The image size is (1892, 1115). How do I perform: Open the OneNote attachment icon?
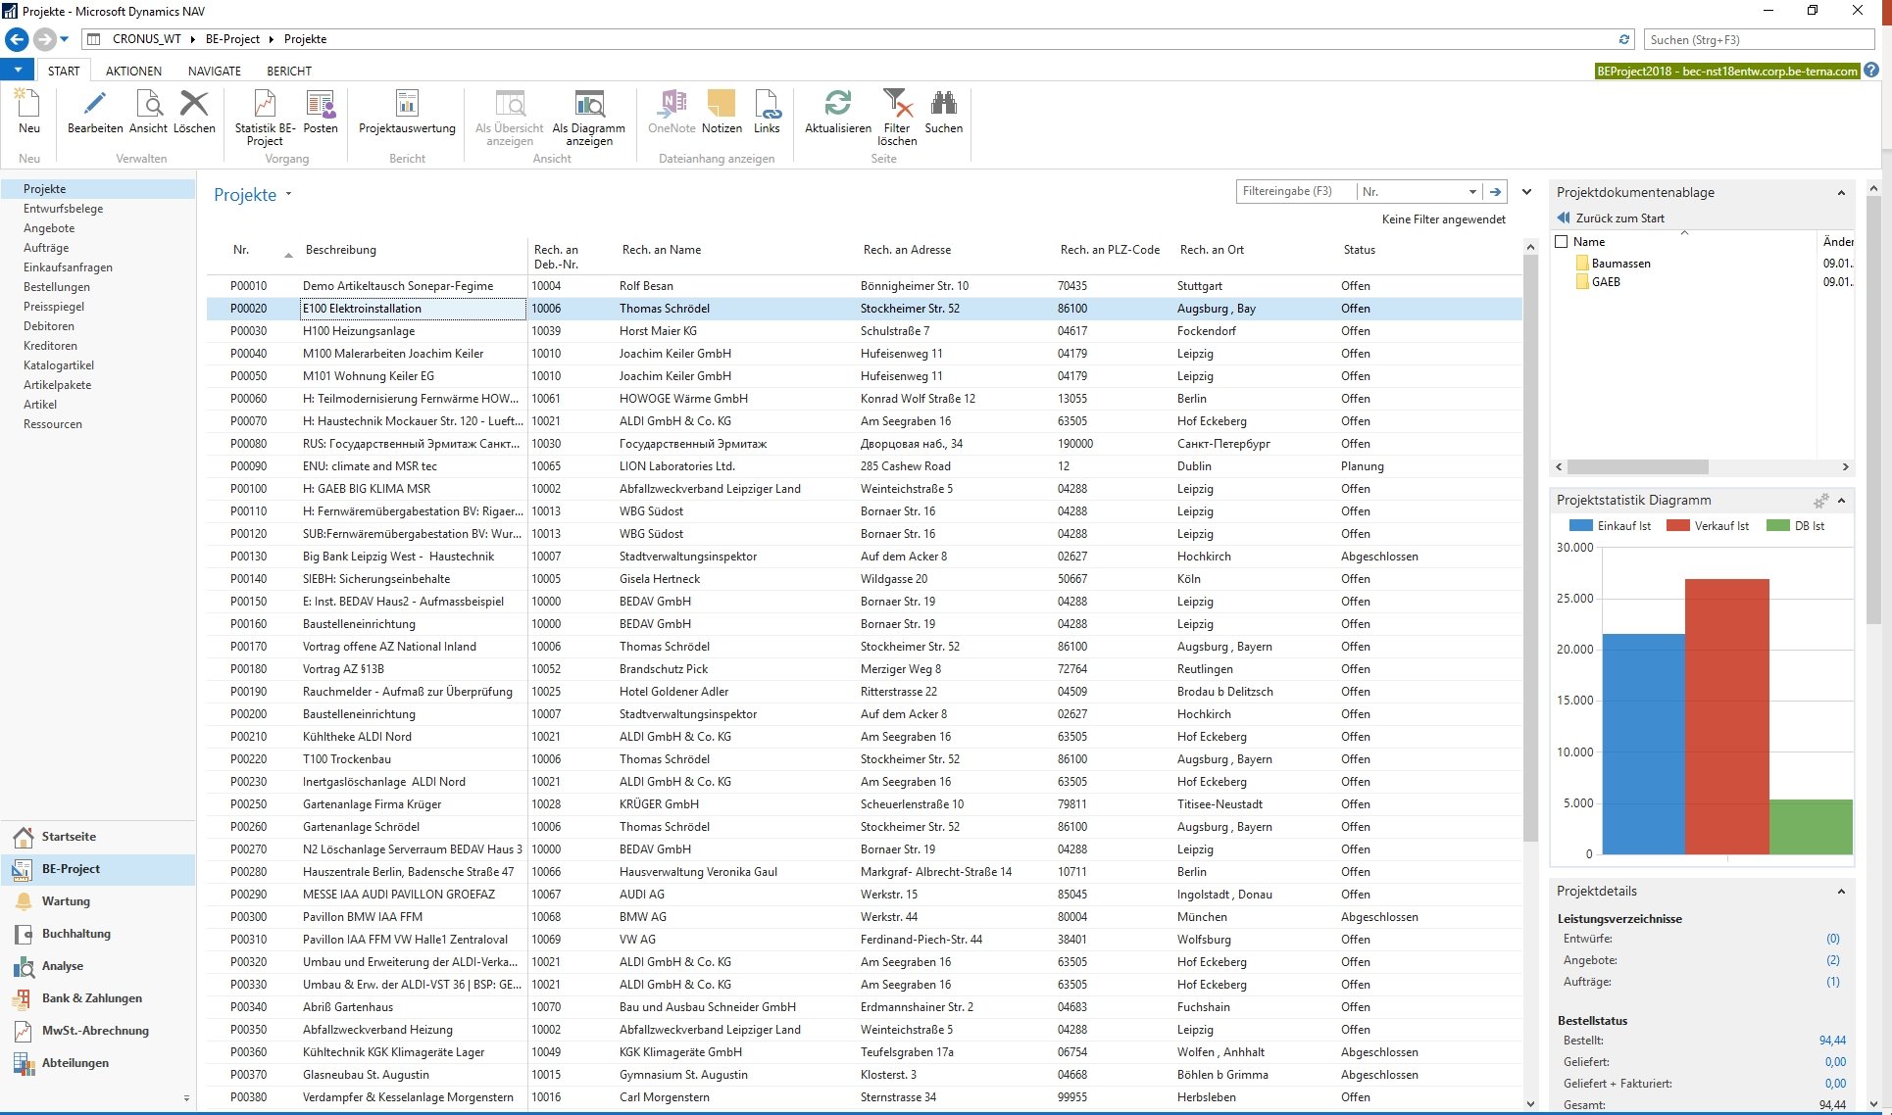(672, 104)
